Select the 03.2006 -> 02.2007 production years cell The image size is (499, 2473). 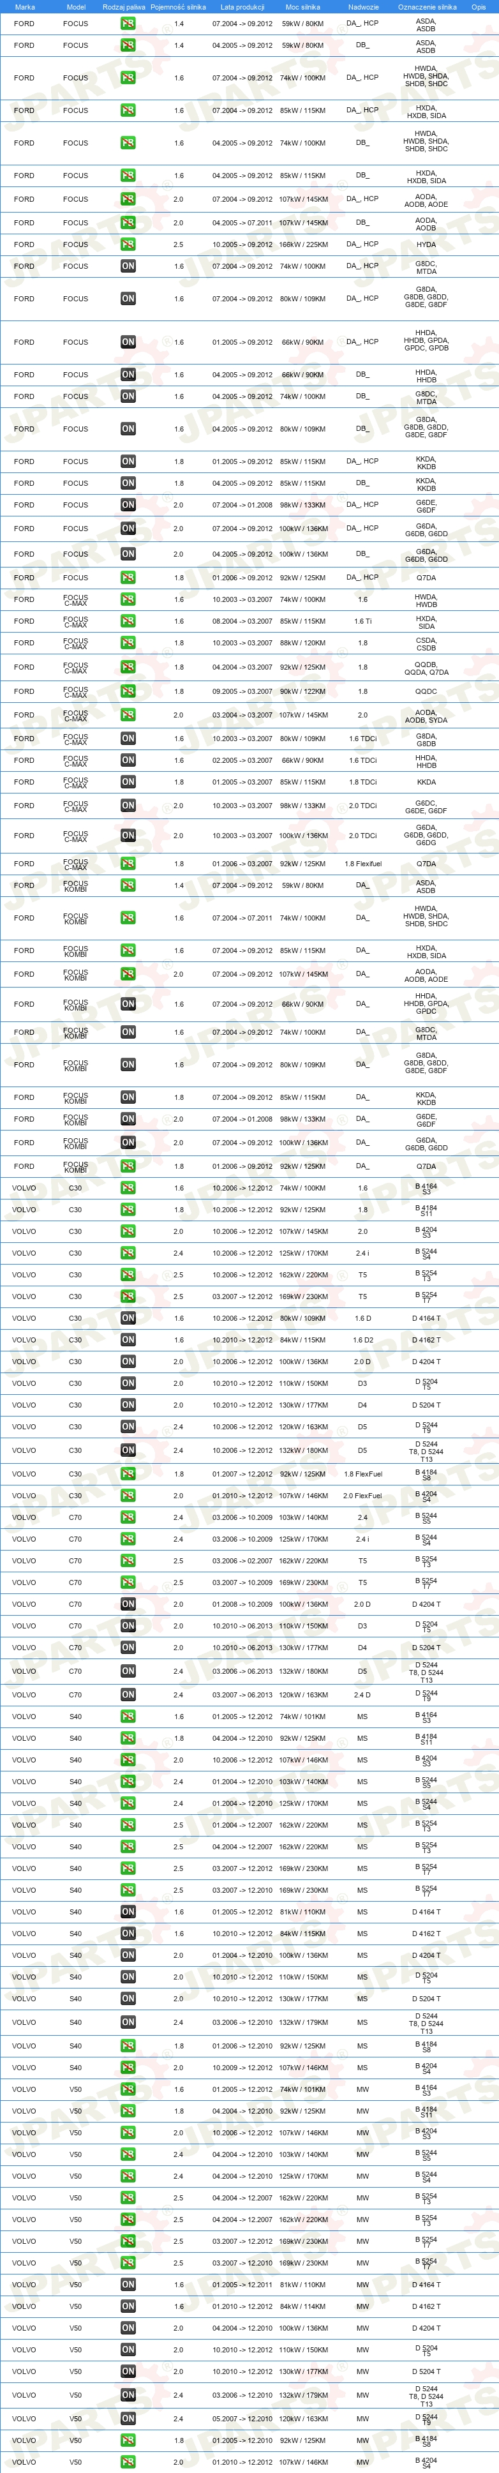[242, 1561]
